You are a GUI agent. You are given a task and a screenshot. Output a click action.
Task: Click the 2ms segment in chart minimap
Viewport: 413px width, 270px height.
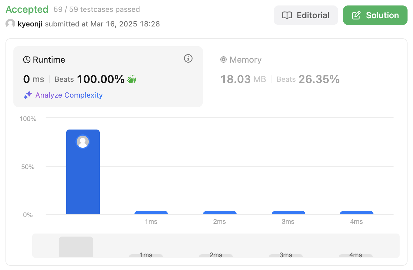pyautogui.click(x=216, y=256)
